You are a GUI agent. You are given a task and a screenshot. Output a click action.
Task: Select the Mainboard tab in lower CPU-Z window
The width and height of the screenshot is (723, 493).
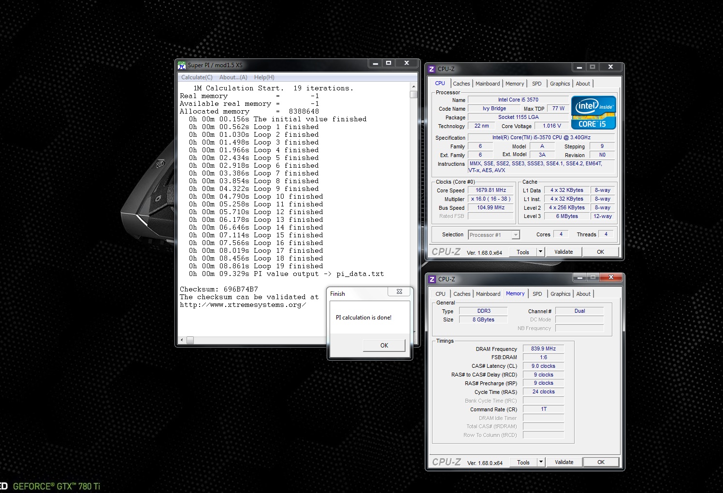488,294
